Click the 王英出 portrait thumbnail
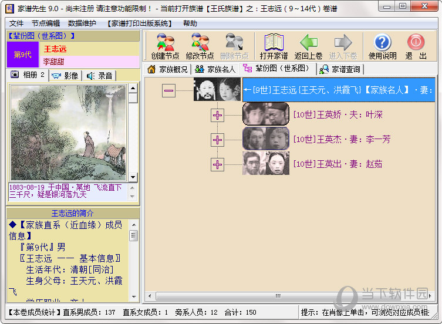The image size is (442, 324). (266, 163)
